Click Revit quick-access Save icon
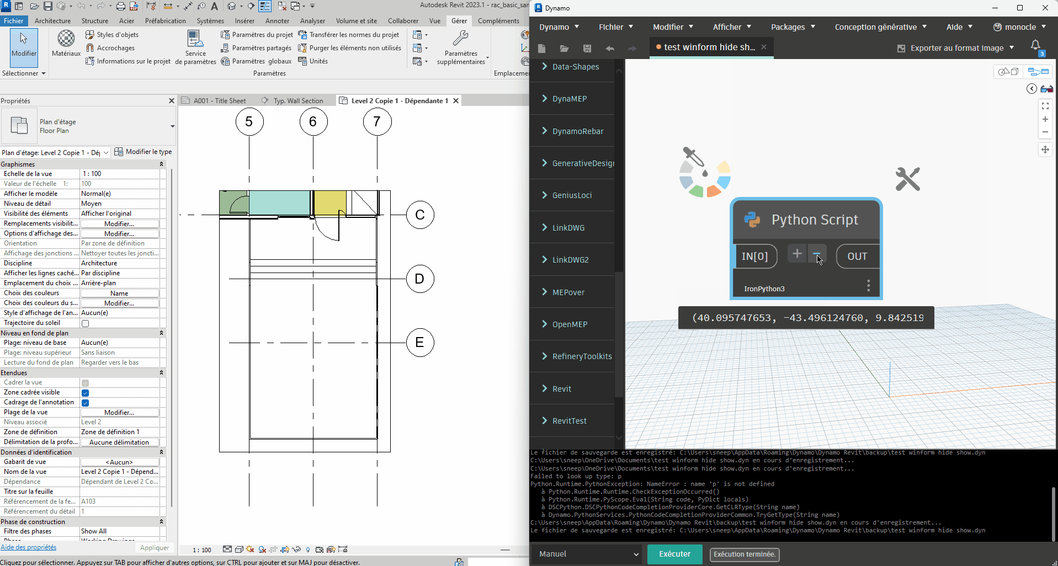The width and height of the screenshot is (1058, 566). (x=48, y=6)
